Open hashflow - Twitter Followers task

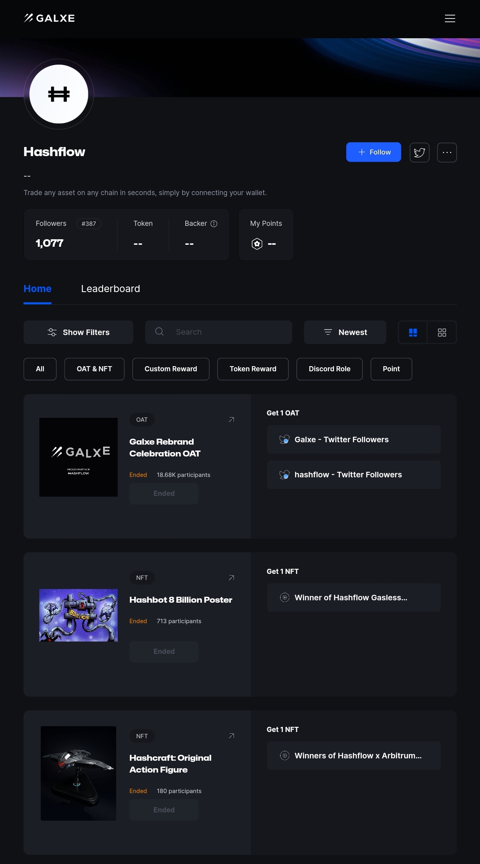pyautogui.click(x=354, y=475)
